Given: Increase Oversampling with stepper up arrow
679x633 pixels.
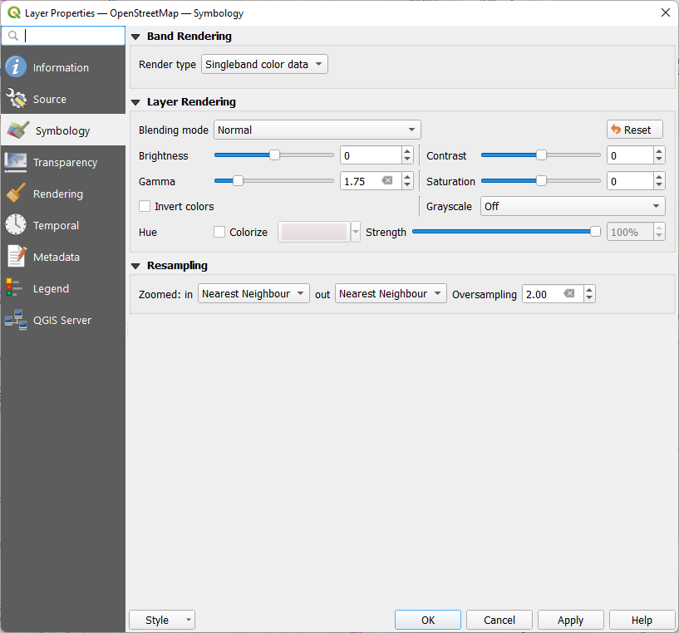Looking at the screenshot, I should [x=589, y=290].
